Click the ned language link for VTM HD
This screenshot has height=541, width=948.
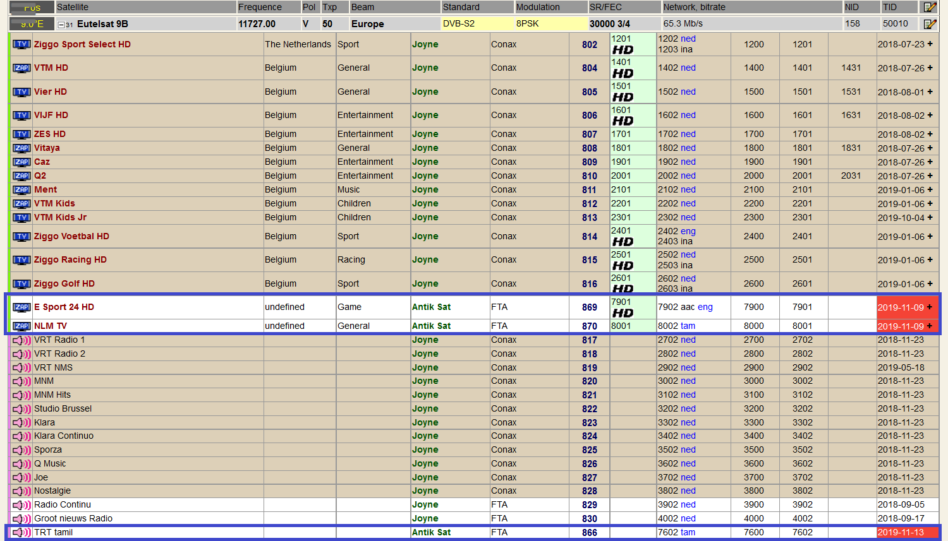(688, 68)
